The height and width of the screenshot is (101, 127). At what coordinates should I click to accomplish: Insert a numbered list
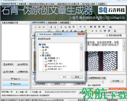click(101, 31)
